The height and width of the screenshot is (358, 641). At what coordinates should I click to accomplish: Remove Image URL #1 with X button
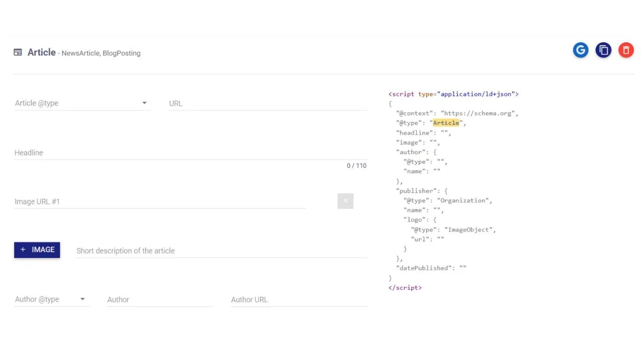[x=346, y=201]
